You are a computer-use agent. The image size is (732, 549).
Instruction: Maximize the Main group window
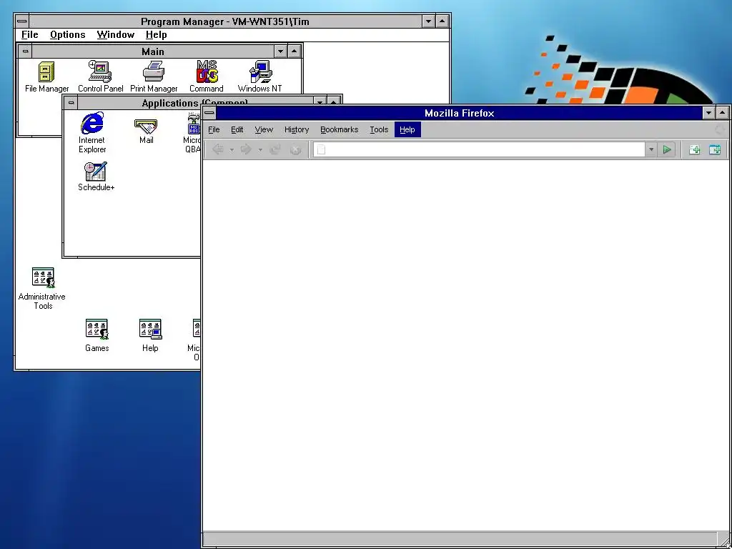(294, 51)
